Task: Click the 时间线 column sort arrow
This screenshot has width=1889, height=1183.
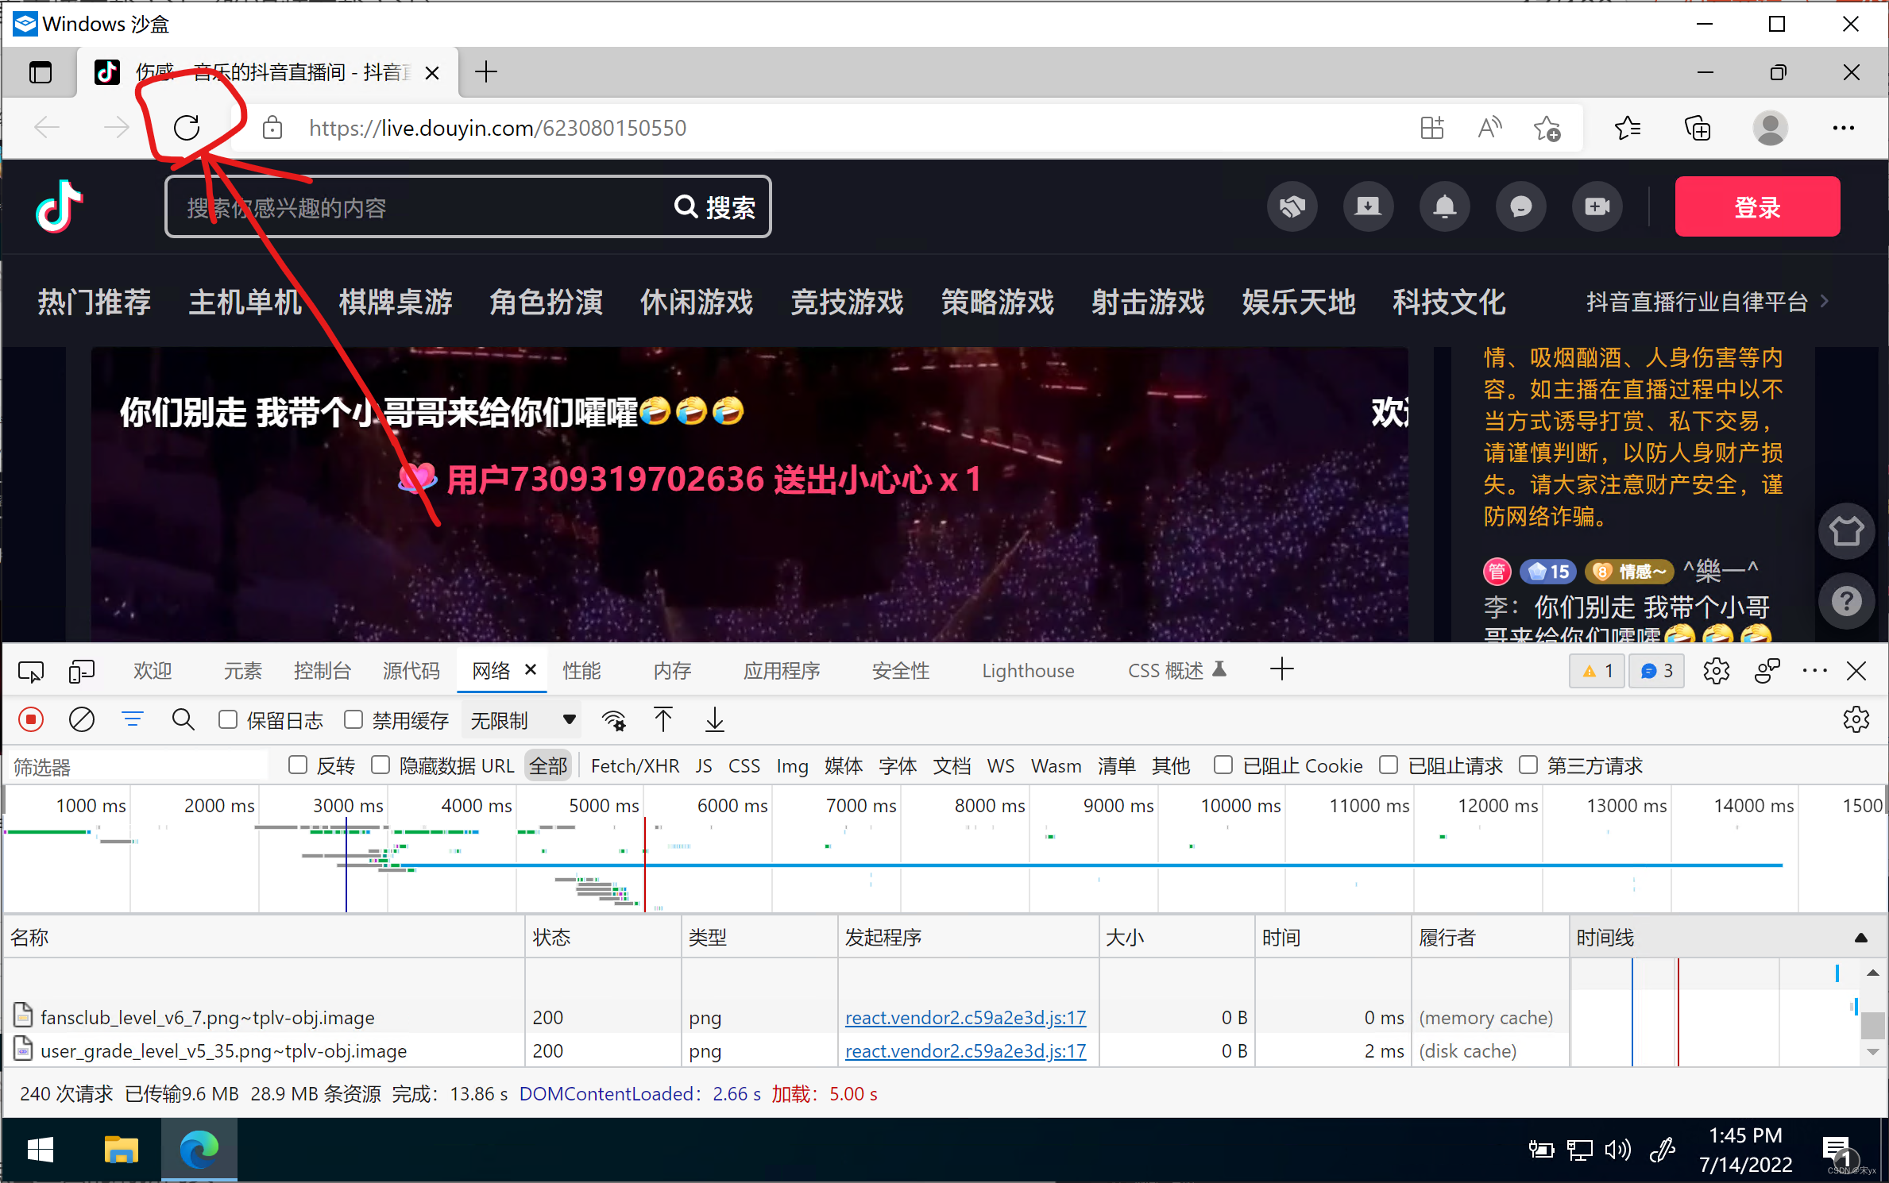Action: pyautogui.click(x=1860, y=938)
